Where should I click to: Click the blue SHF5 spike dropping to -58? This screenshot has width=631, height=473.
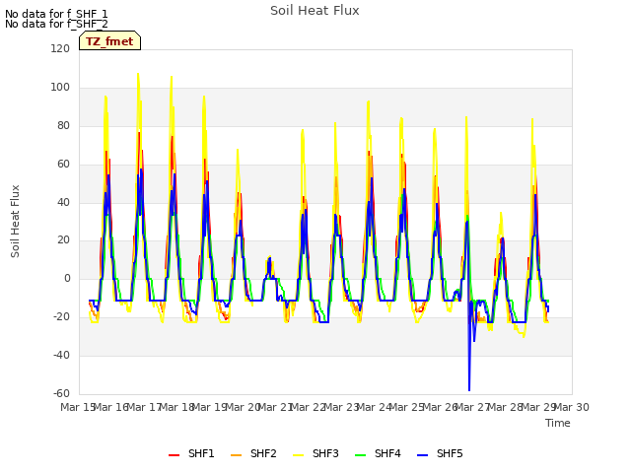point(469,388)
